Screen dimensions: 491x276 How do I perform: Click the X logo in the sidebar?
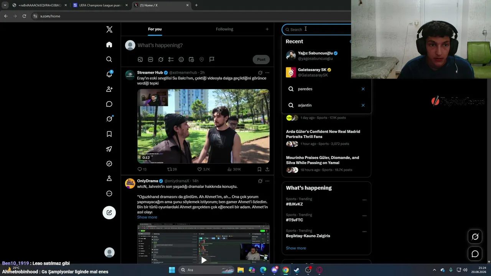[x=109, y=30]
